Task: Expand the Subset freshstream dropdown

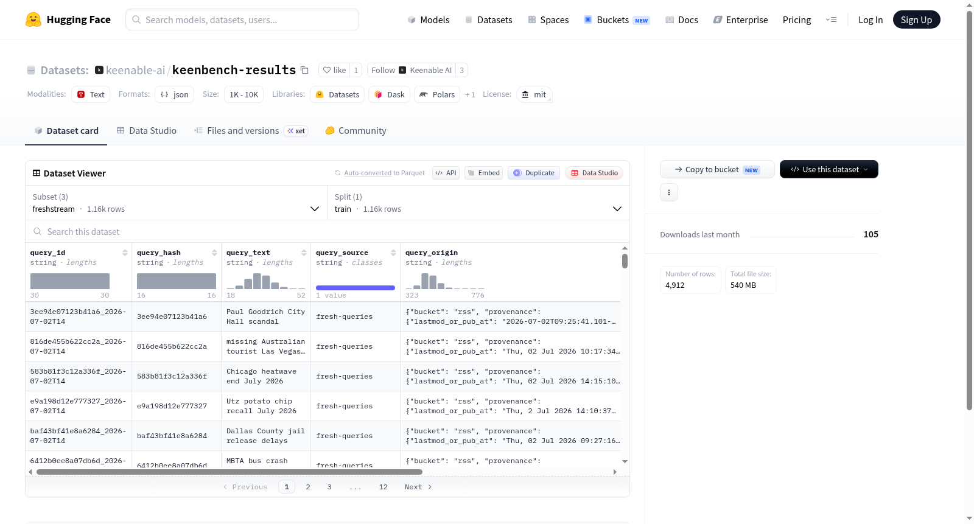Action: [x=177, y=203]
